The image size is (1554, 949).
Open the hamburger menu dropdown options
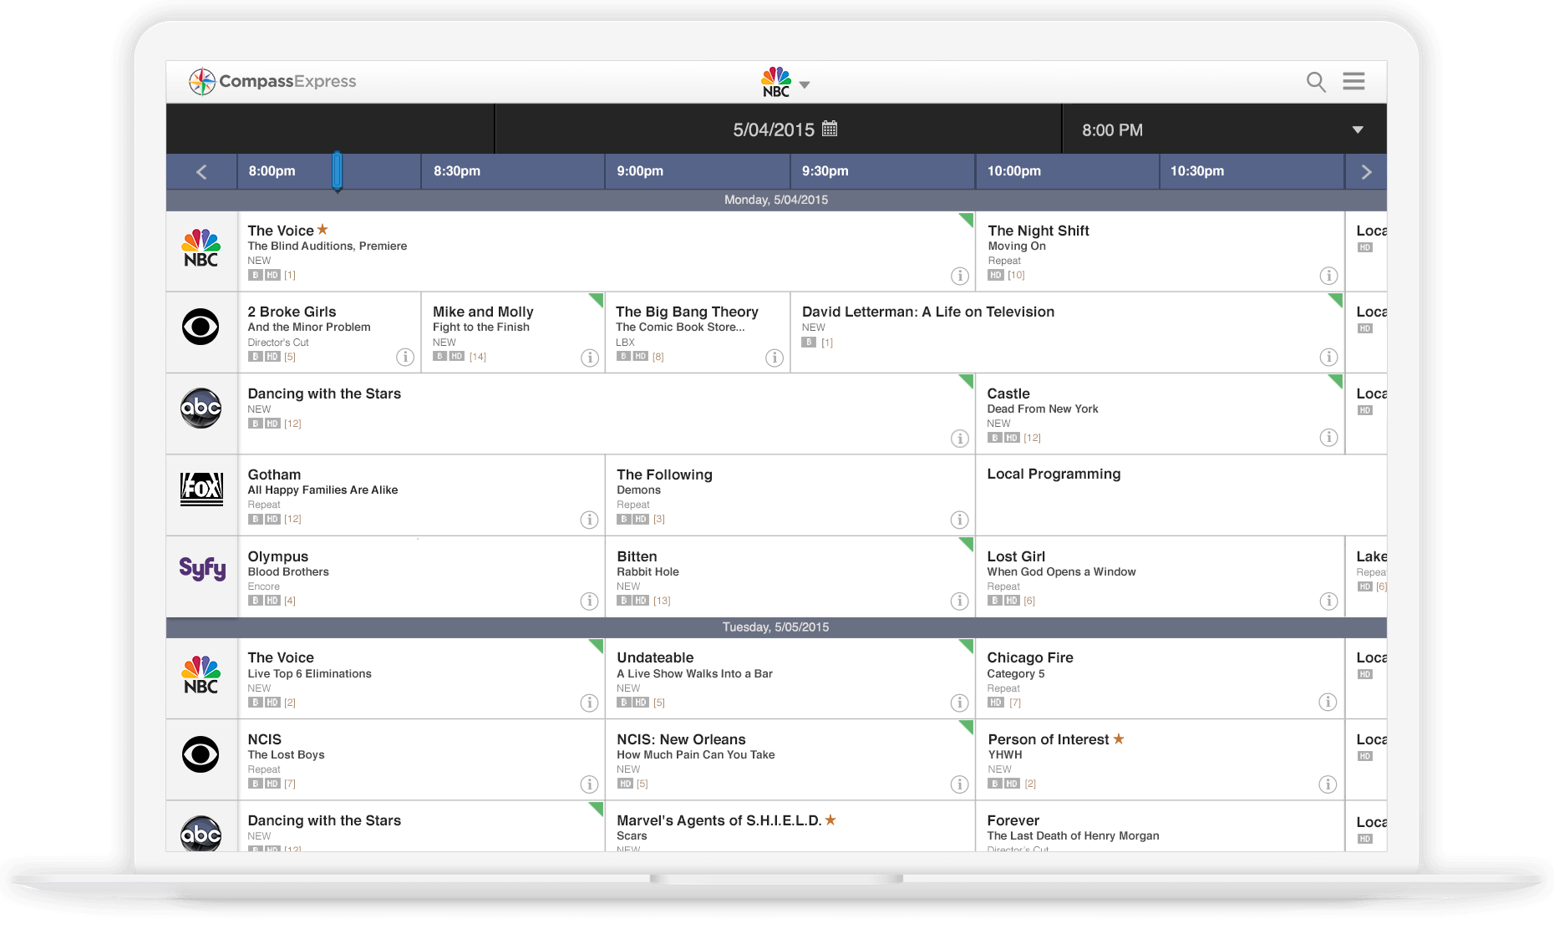coord(1353,81)
